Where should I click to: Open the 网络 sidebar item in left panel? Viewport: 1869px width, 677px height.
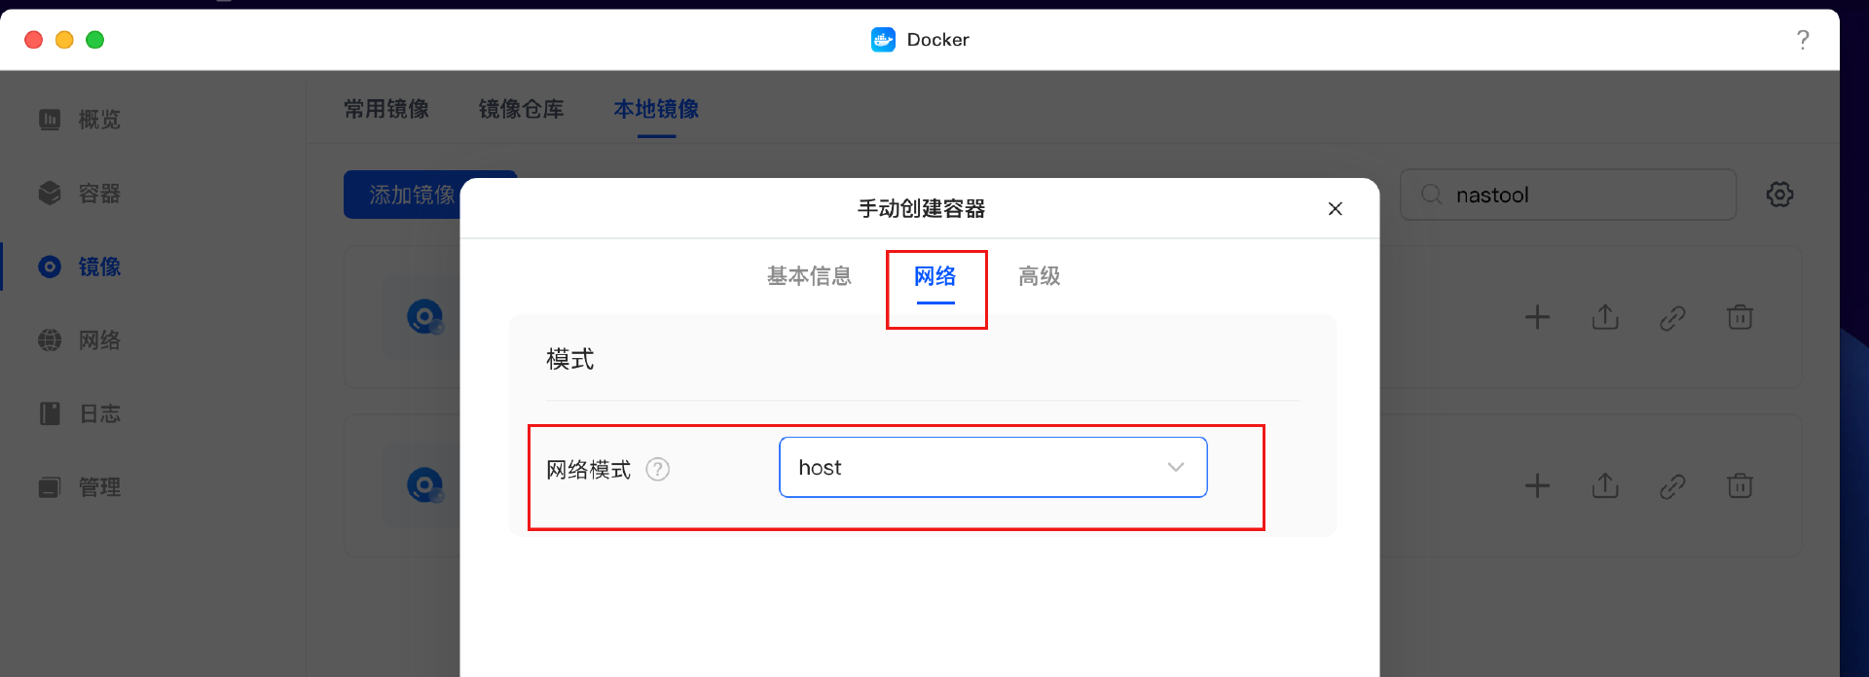point(80,340)
